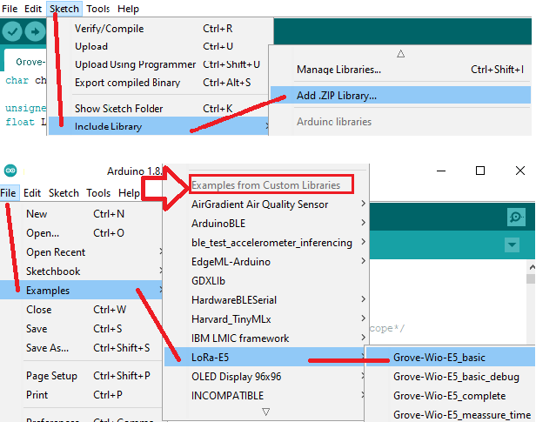Maximize the Arduino window
Image resolution: width=536 pixels, height=422 pixels.
coord(480,171)
